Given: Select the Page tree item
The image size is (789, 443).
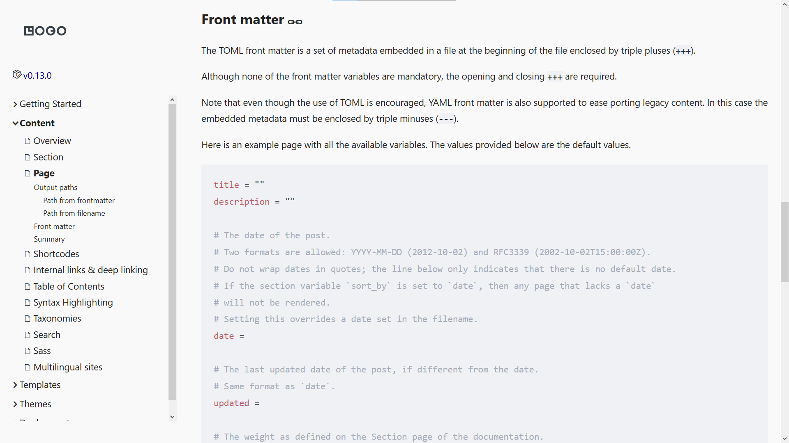Looking at the screenshot, I should 44,173.
